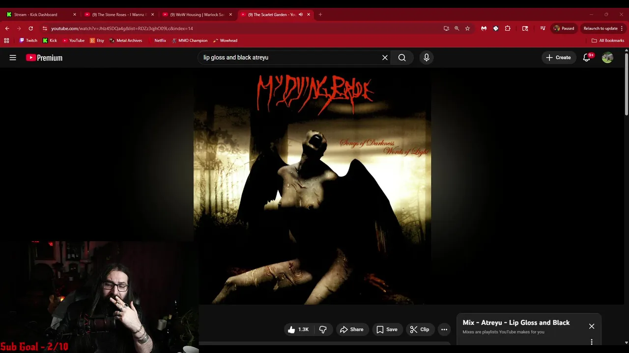Open zoom magnifier in address bar

[457, 28]
